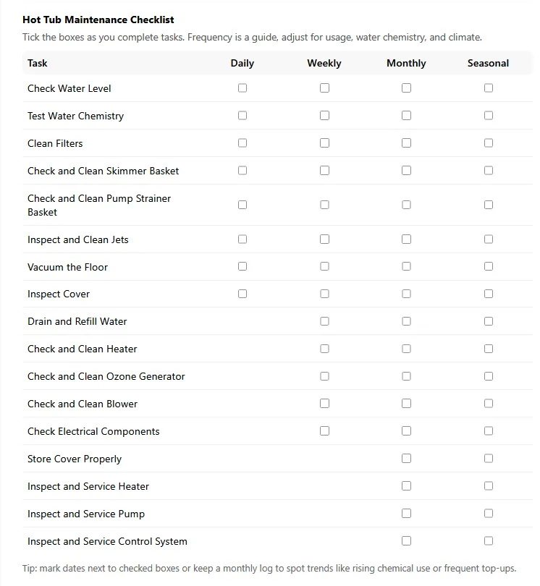Tick Seasonal box for Check and Clean Skimmer Basket
This screenshot has height=586, width=540.
(x=489, y=171)
